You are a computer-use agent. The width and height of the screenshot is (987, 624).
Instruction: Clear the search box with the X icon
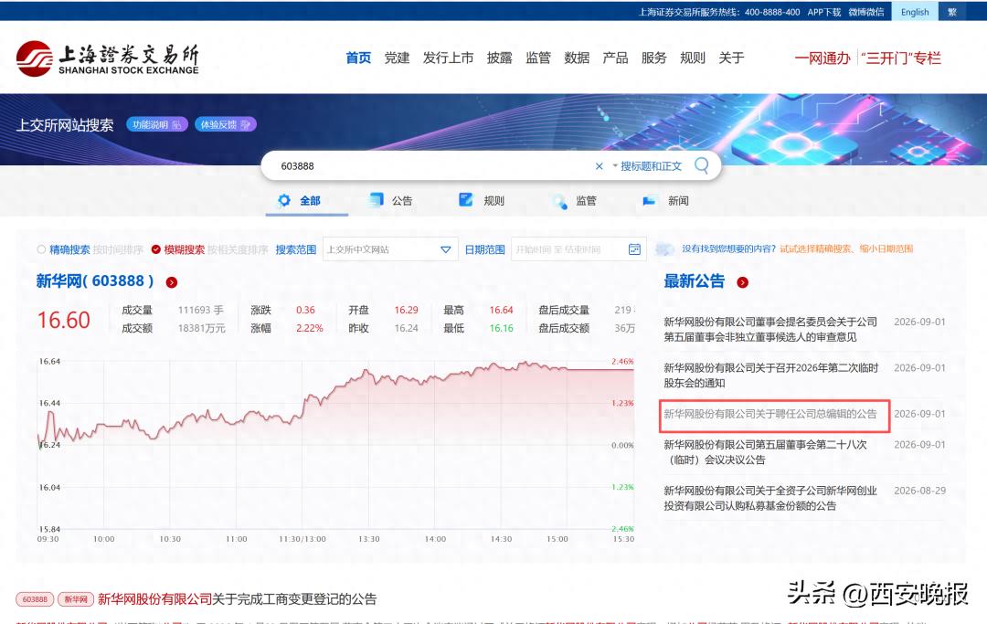599,166
